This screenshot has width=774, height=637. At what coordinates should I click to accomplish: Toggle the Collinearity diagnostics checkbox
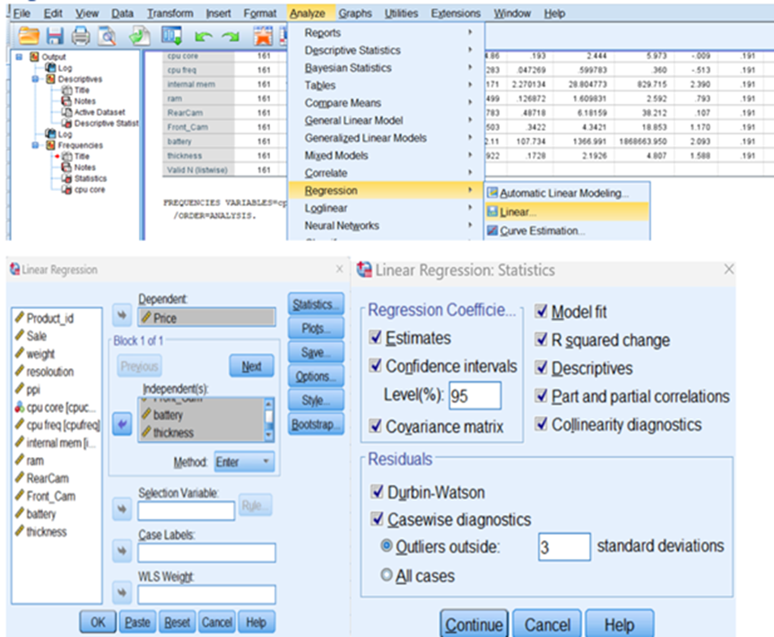[542, 424]
